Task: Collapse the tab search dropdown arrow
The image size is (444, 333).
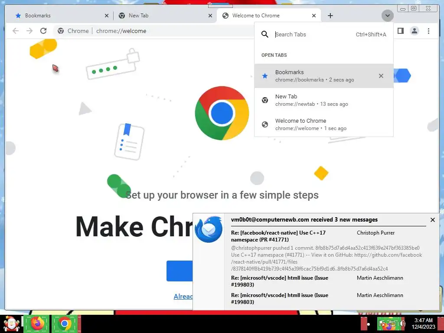Action: tap(387, 16)
